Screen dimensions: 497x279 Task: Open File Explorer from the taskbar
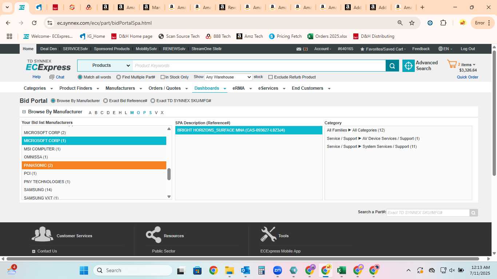click(x=229, y=270)
